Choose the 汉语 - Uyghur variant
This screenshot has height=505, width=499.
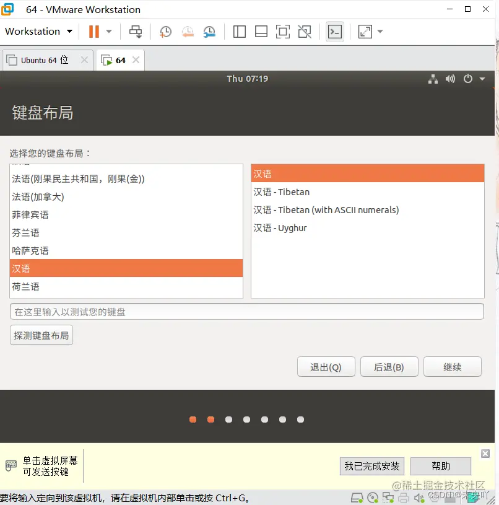(x=367, y=228)
